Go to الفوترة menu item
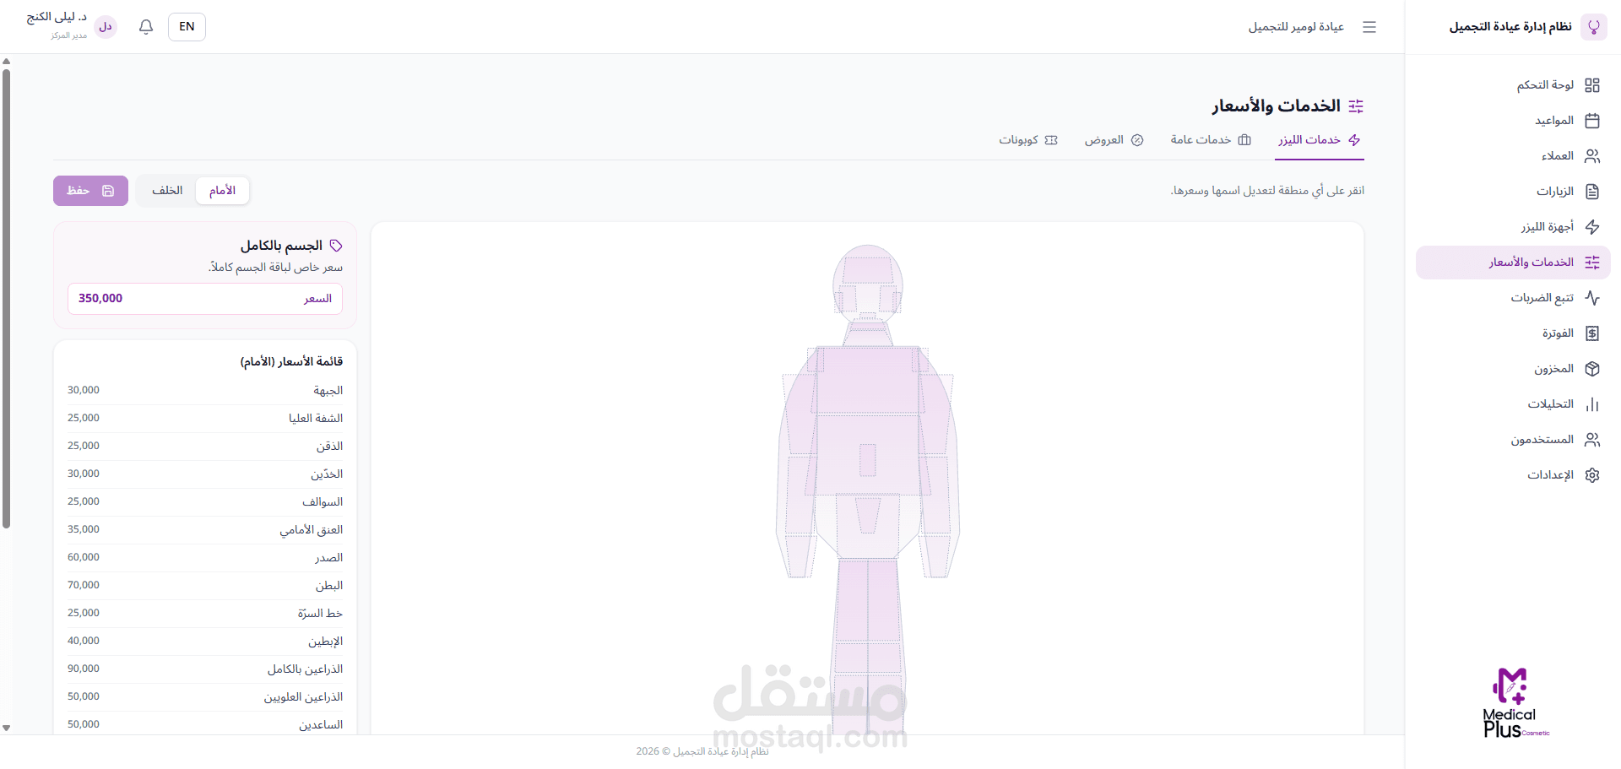Image resolution: width=1621 pixels, height=769 pixels. [1513, 333]
